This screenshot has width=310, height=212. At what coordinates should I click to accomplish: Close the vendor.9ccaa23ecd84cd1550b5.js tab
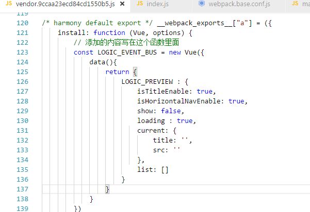point(122,4)
